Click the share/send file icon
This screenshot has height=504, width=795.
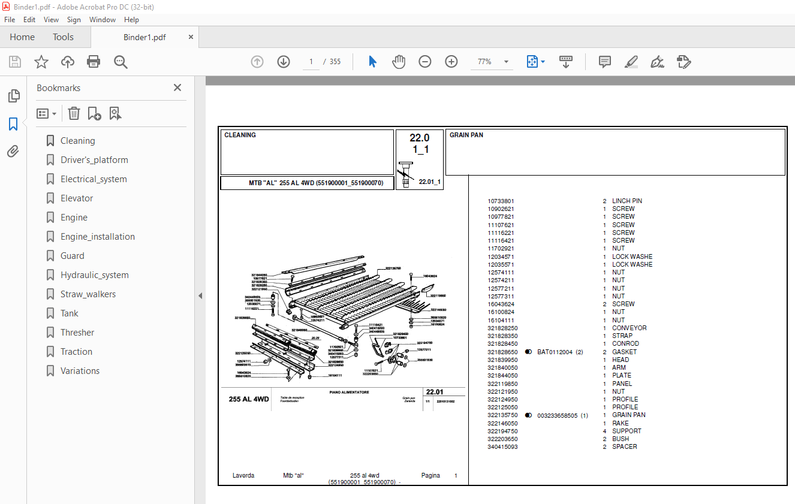pos(684,62)
